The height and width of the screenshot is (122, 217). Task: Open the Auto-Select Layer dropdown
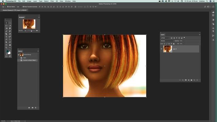[19, 7]
